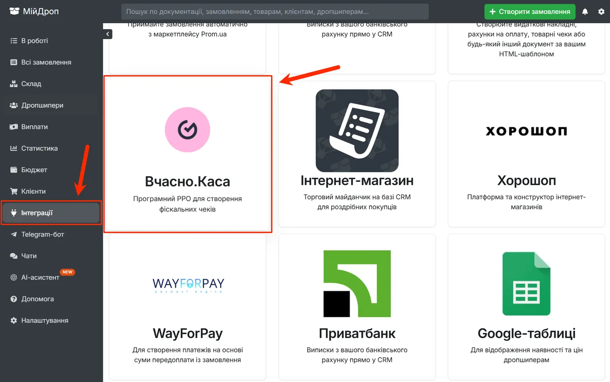Viewport: 610px width, 382px height.
Task: Click the Бюджет wallet icon
Action: click(14, 170)
